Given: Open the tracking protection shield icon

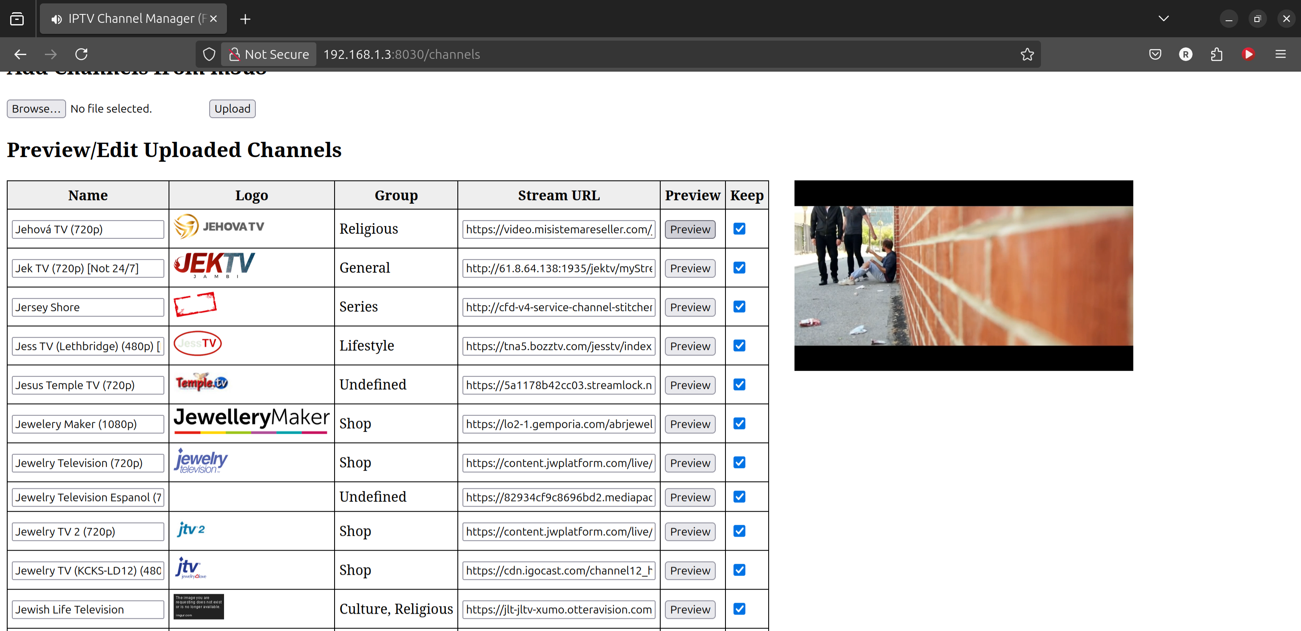Looking at the screenshot, I should (209, 54).
